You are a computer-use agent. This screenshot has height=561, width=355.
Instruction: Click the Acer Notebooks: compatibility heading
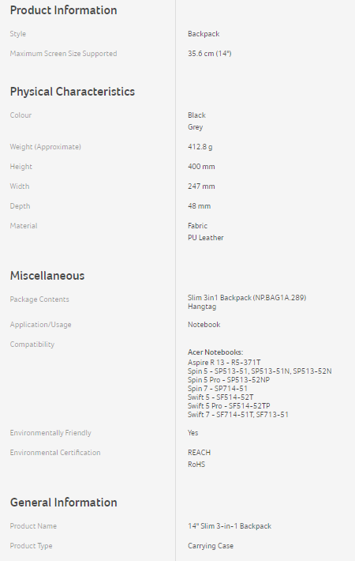[x=215, y=352]
